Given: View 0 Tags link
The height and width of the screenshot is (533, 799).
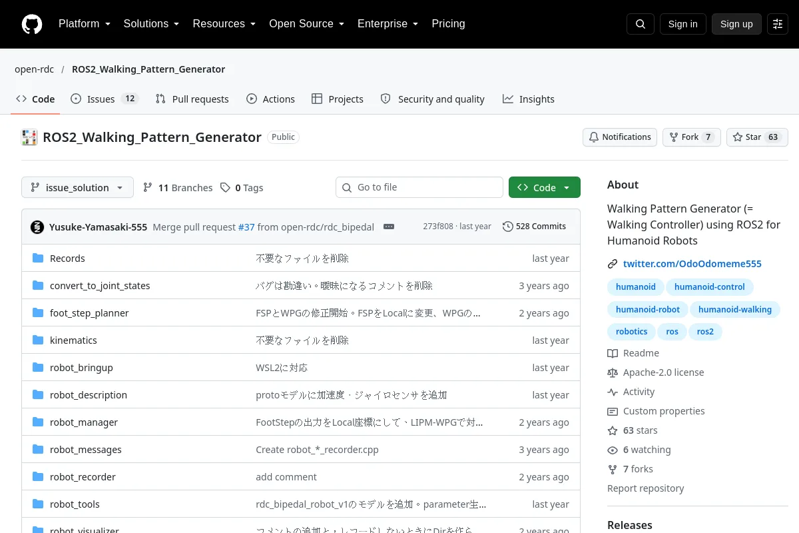Looking at the screenshot, I should coord(242,188).
